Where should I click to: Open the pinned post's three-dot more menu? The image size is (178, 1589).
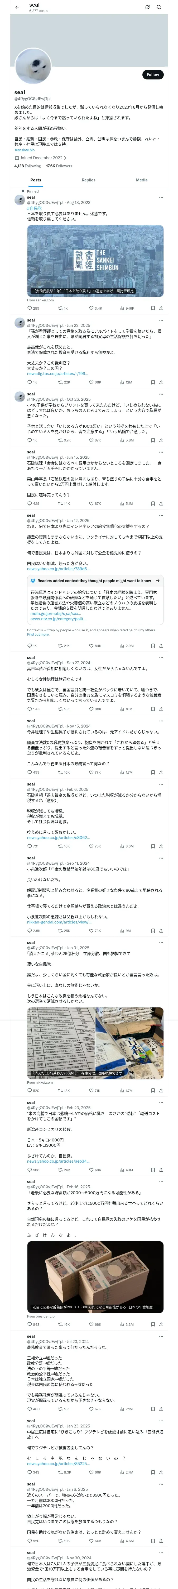click(161, 197)
